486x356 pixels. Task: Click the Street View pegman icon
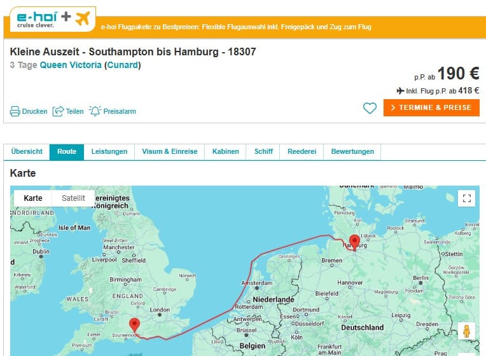click(466, 331)
